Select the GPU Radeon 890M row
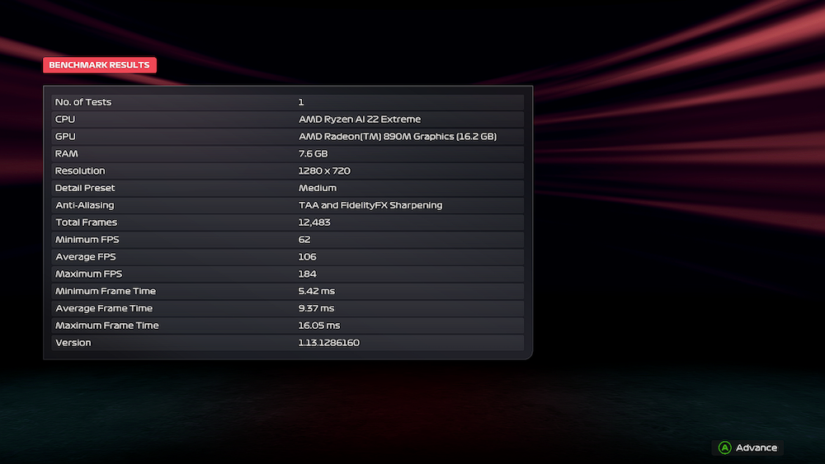Screen dimensions: 825x464 click(x=287, y=137)
